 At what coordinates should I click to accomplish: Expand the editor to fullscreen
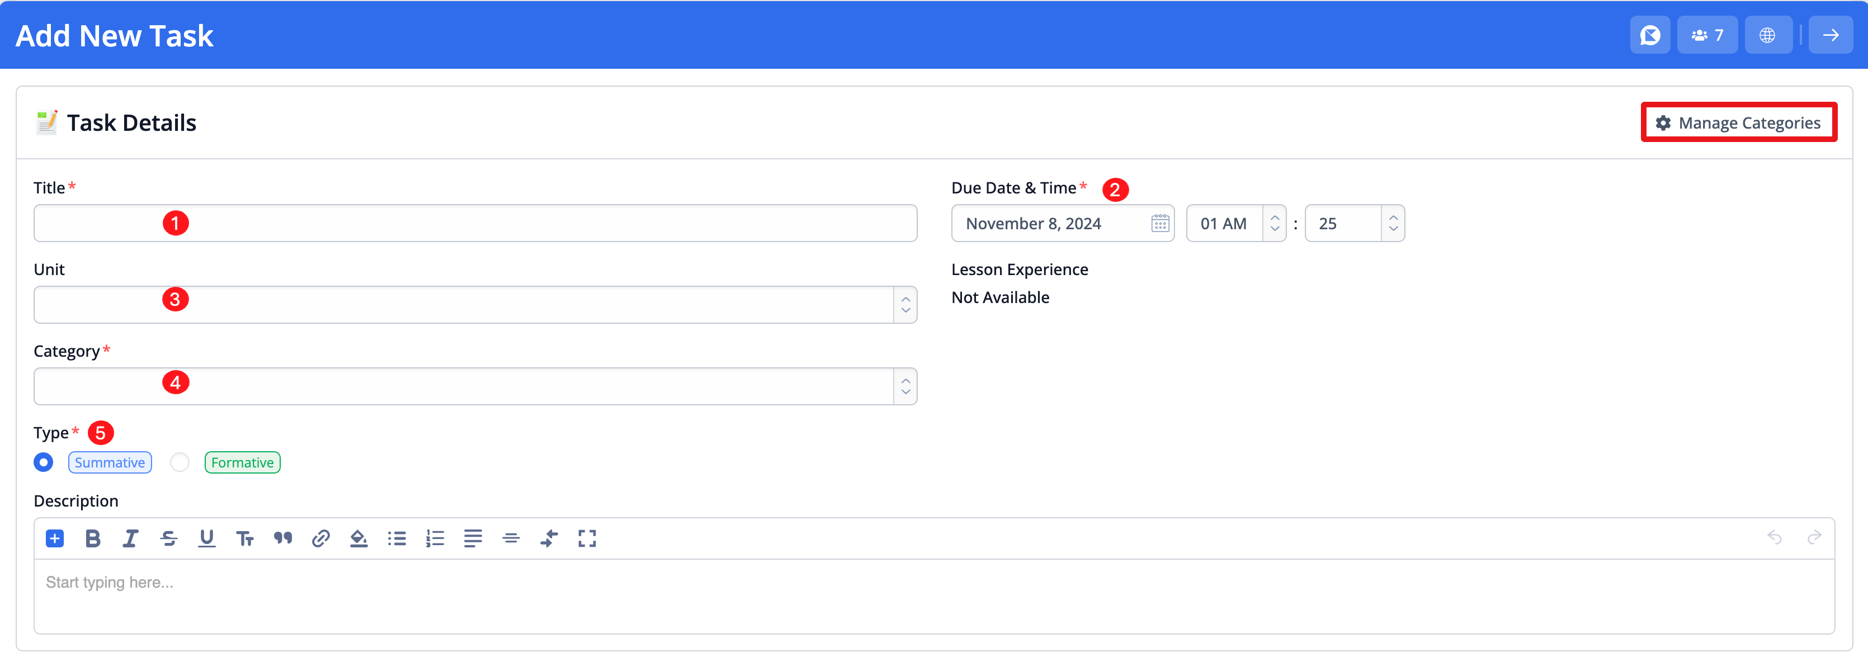pos(587,538)
